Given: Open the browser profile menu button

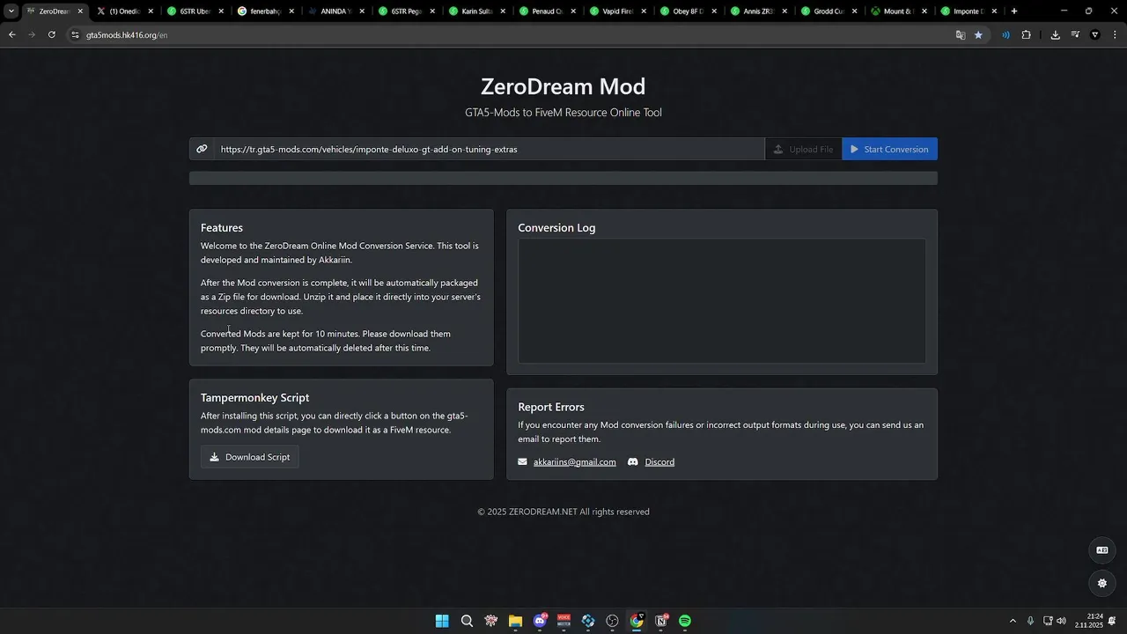Looking at the screenshot, I should 1095,35.
